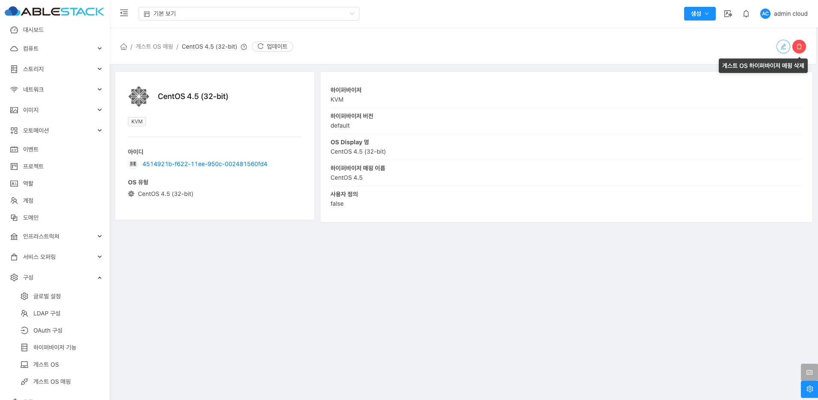Screen dimensions: 818x400
Task: Click the 인프라스트럭쳐 bank icon
Action: click(14, 236)
